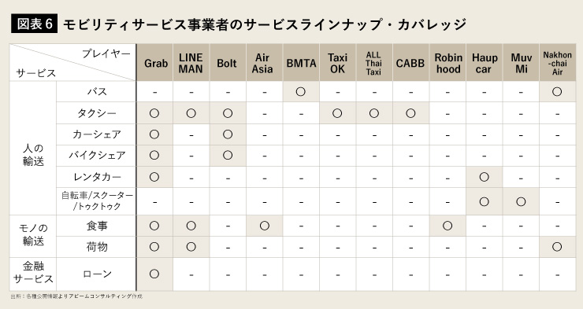Select the LINE MAN column header
This screenshot has width=583, height=309.
(191, 63)
